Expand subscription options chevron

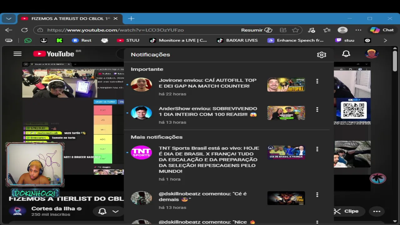point(115,211)
